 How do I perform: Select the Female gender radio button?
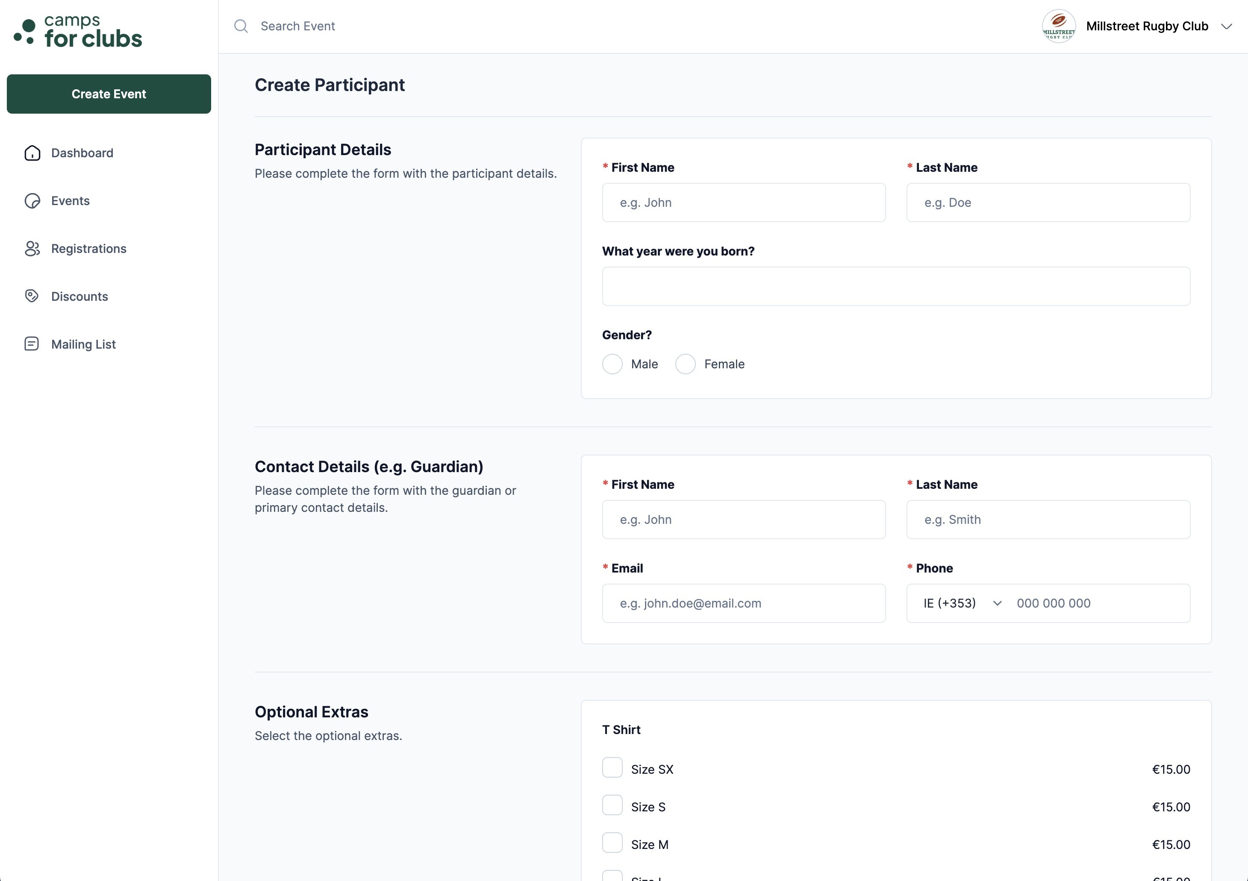(685, 364)
